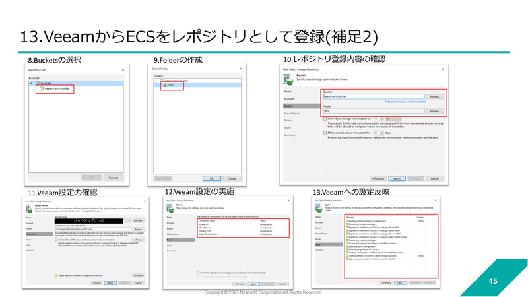This screenshot has height=297, width=528.
Task: Select the Review step in Review dialog
Action: click(x=180, y=240)
